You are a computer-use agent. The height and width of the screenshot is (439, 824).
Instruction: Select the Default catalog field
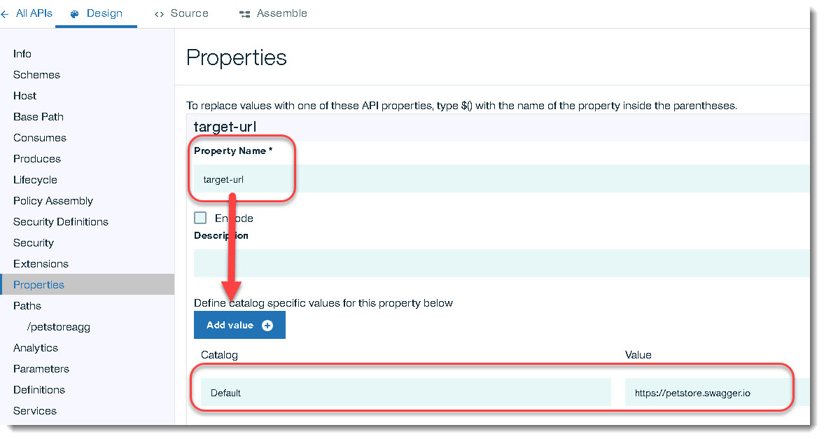coord(405,393)
